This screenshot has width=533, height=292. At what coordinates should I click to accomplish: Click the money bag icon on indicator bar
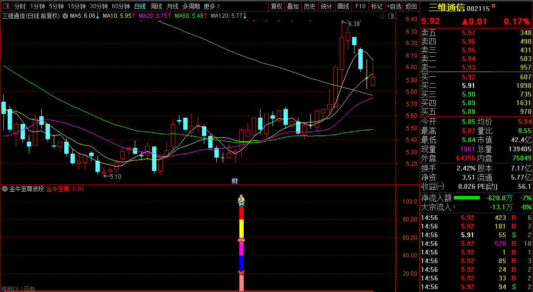click(241, 198)
